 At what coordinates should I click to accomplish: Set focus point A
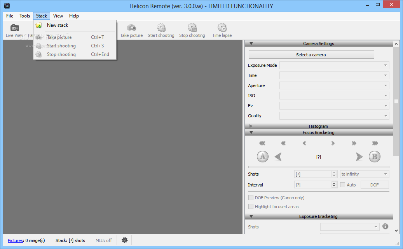[x=262, y=157]
